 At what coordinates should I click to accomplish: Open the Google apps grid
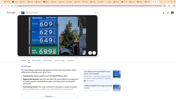click(x=168, y=13)
